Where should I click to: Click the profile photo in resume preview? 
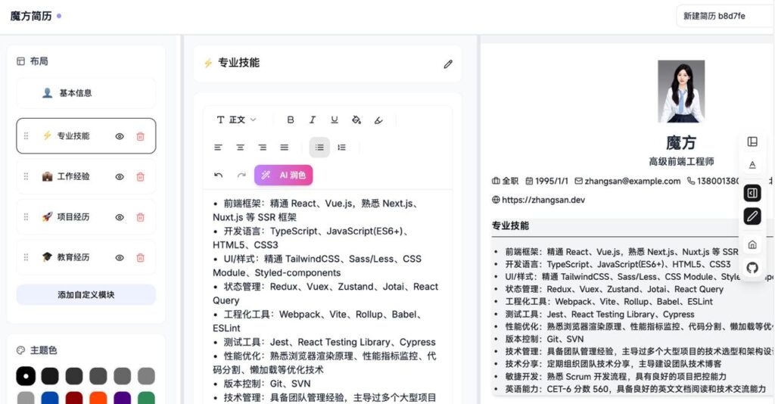click(681, 92)
